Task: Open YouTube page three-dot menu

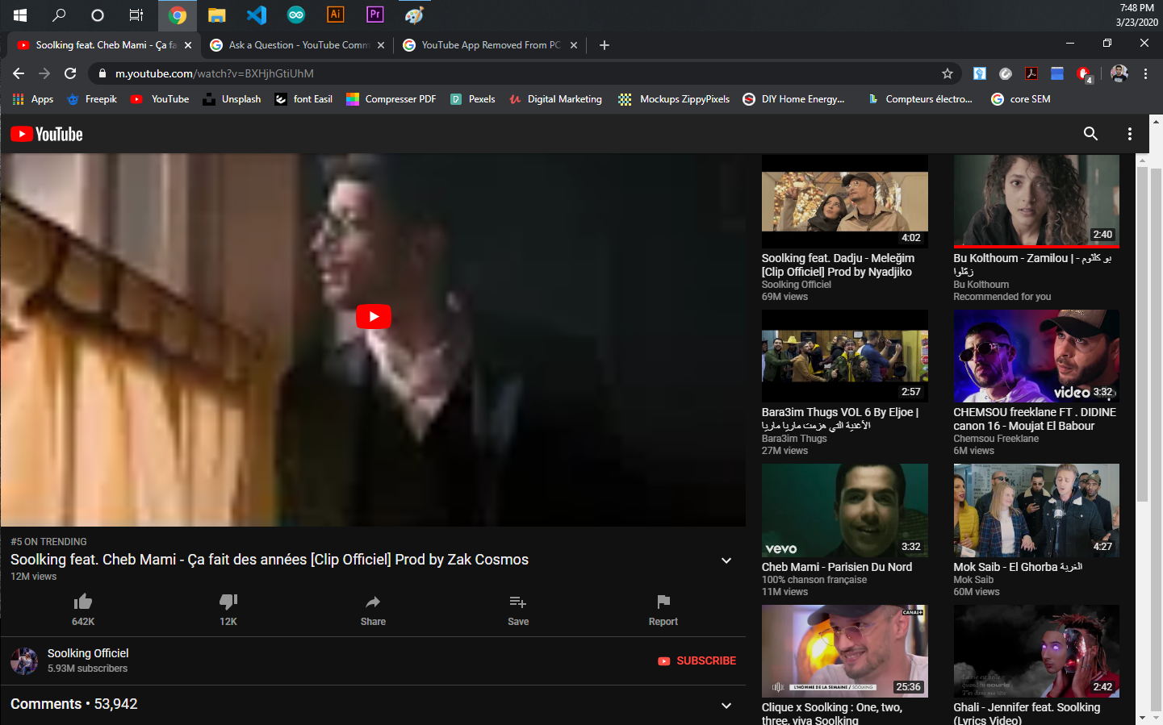Action: pos(1130,134)
